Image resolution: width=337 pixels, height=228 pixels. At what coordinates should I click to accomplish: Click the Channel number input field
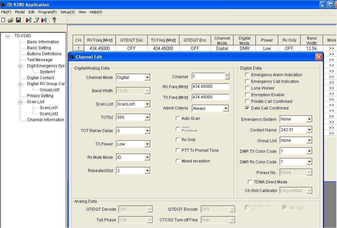pos(208,76)
